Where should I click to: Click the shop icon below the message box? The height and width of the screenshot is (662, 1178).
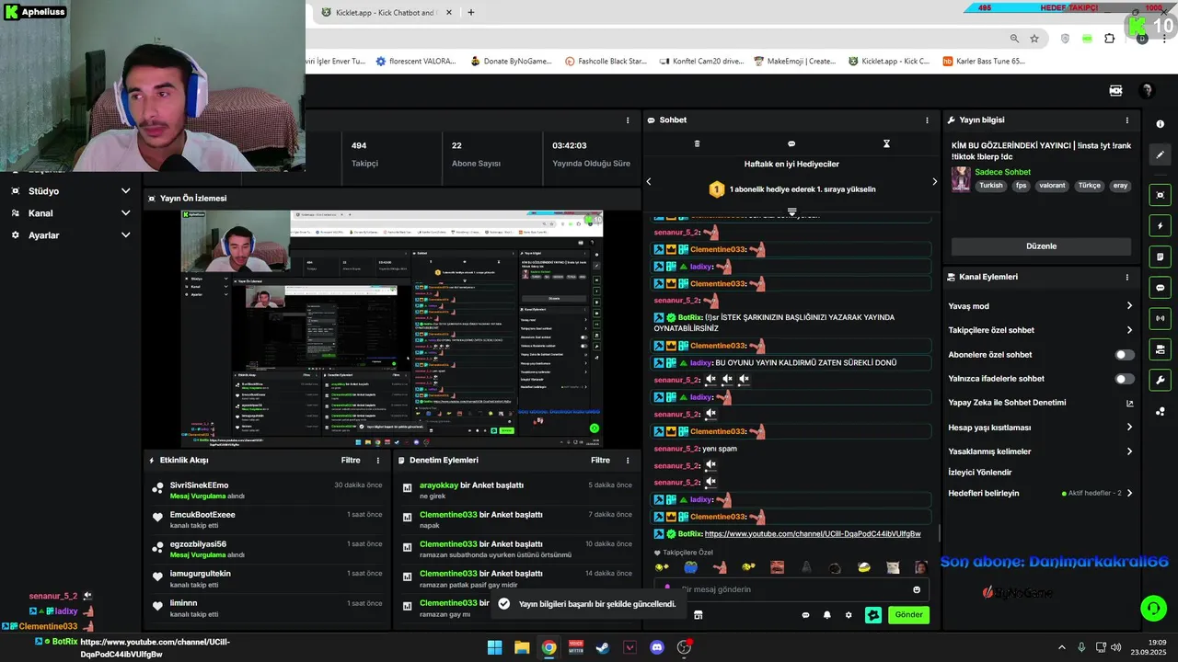[x=698, y=615]
